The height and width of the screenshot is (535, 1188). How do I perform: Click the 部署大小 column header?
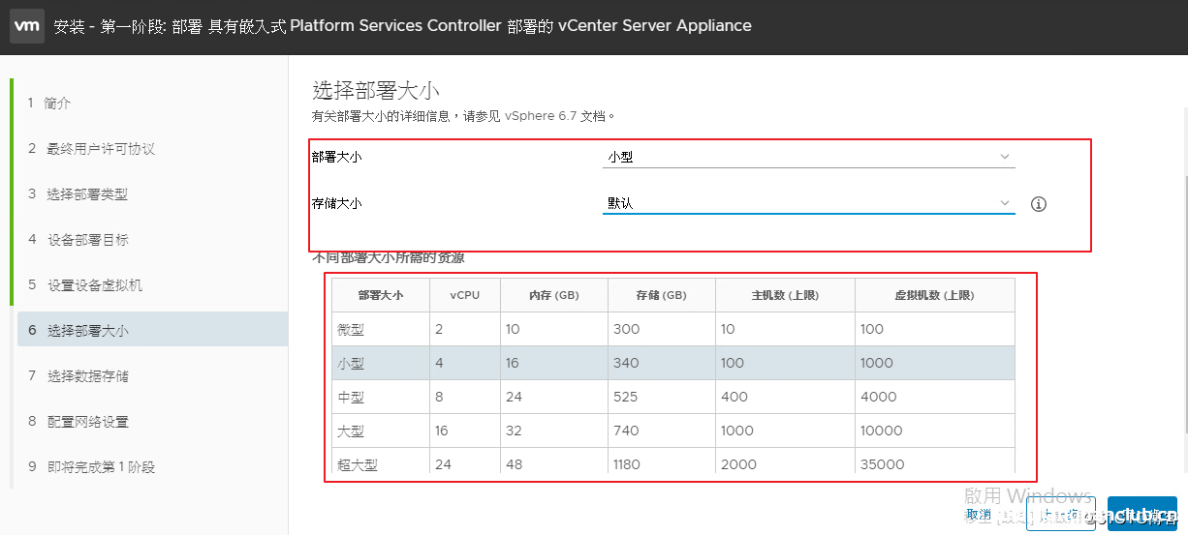(x=381, y=295)
